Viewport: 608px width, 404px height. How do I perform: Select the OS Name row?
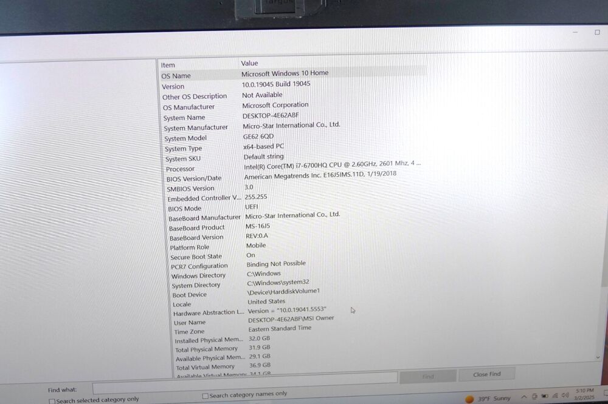(294, 74)
